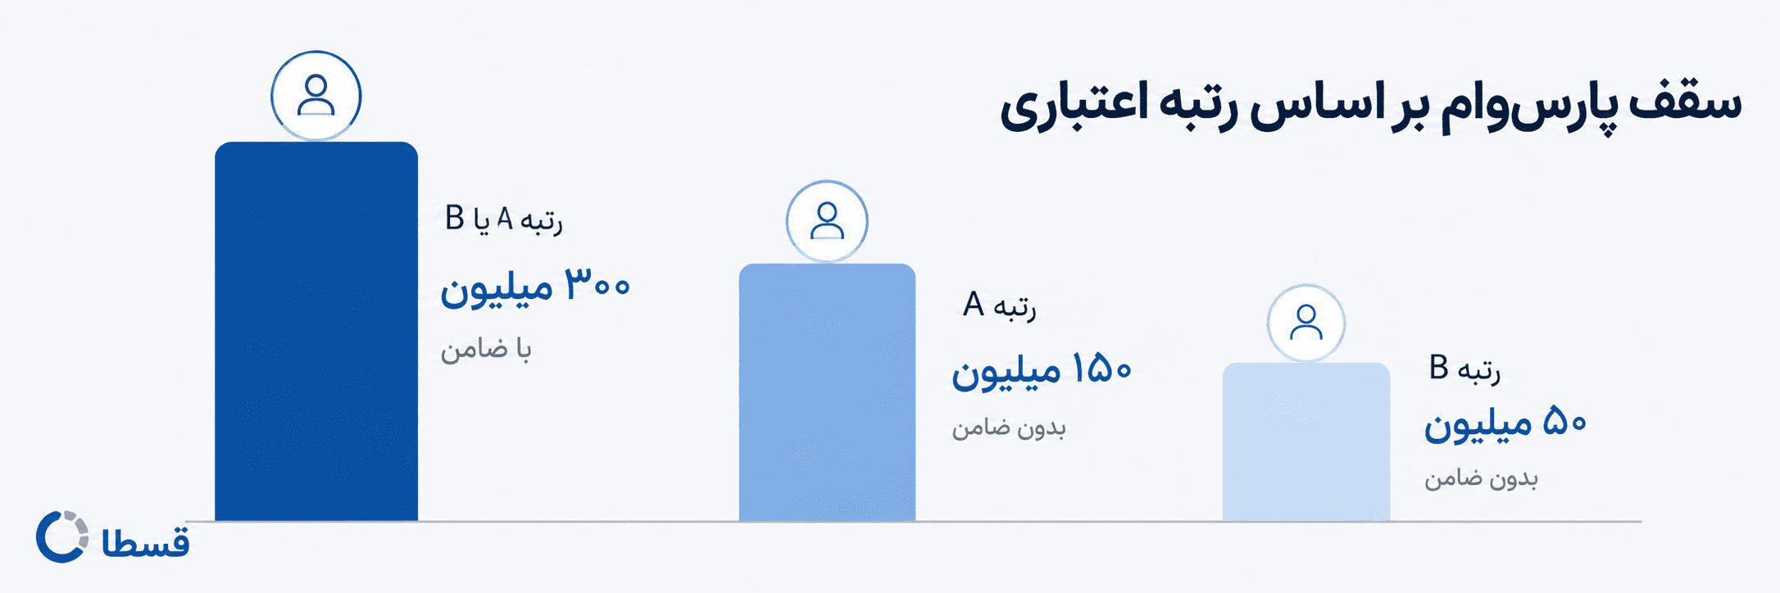
Task: Click the user icon above the light blue bar
Action: pyautogui.click(x=1305, y=323)
